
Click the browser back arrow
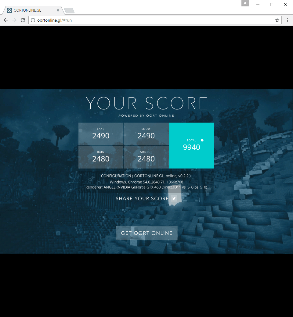tap(6, 20)
